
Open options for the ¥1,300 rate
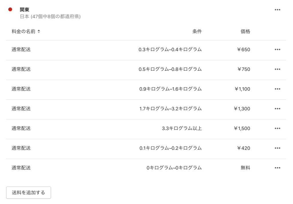click(x=277, y=108)
